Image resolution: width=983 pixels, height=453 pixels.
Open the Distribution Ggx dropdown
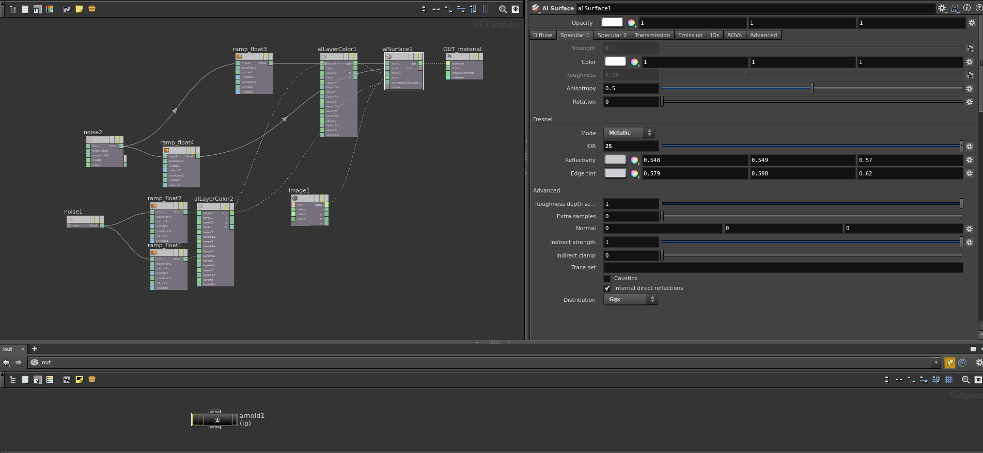630,299
